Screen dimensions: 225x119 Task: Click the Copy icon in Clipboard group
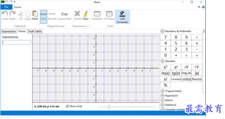coord(27,14)
